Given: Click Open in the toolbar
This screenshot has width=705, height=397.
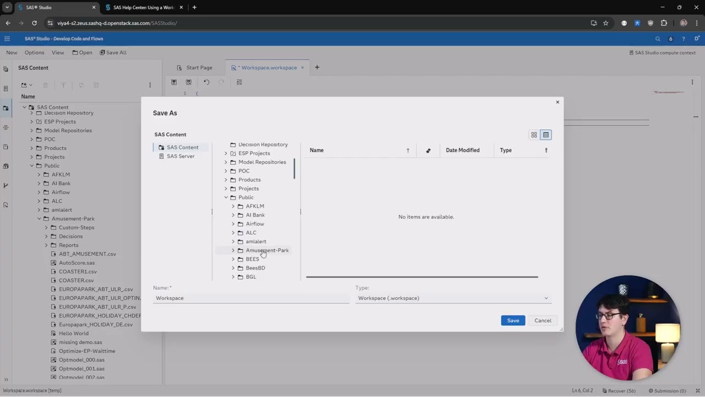Looking at the screenshot, I should (x=82, y=52).
